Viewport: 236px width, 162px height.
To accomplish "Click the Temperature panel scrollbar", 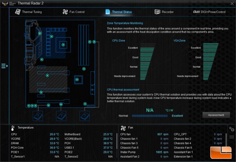I will (x=117, y=141).
